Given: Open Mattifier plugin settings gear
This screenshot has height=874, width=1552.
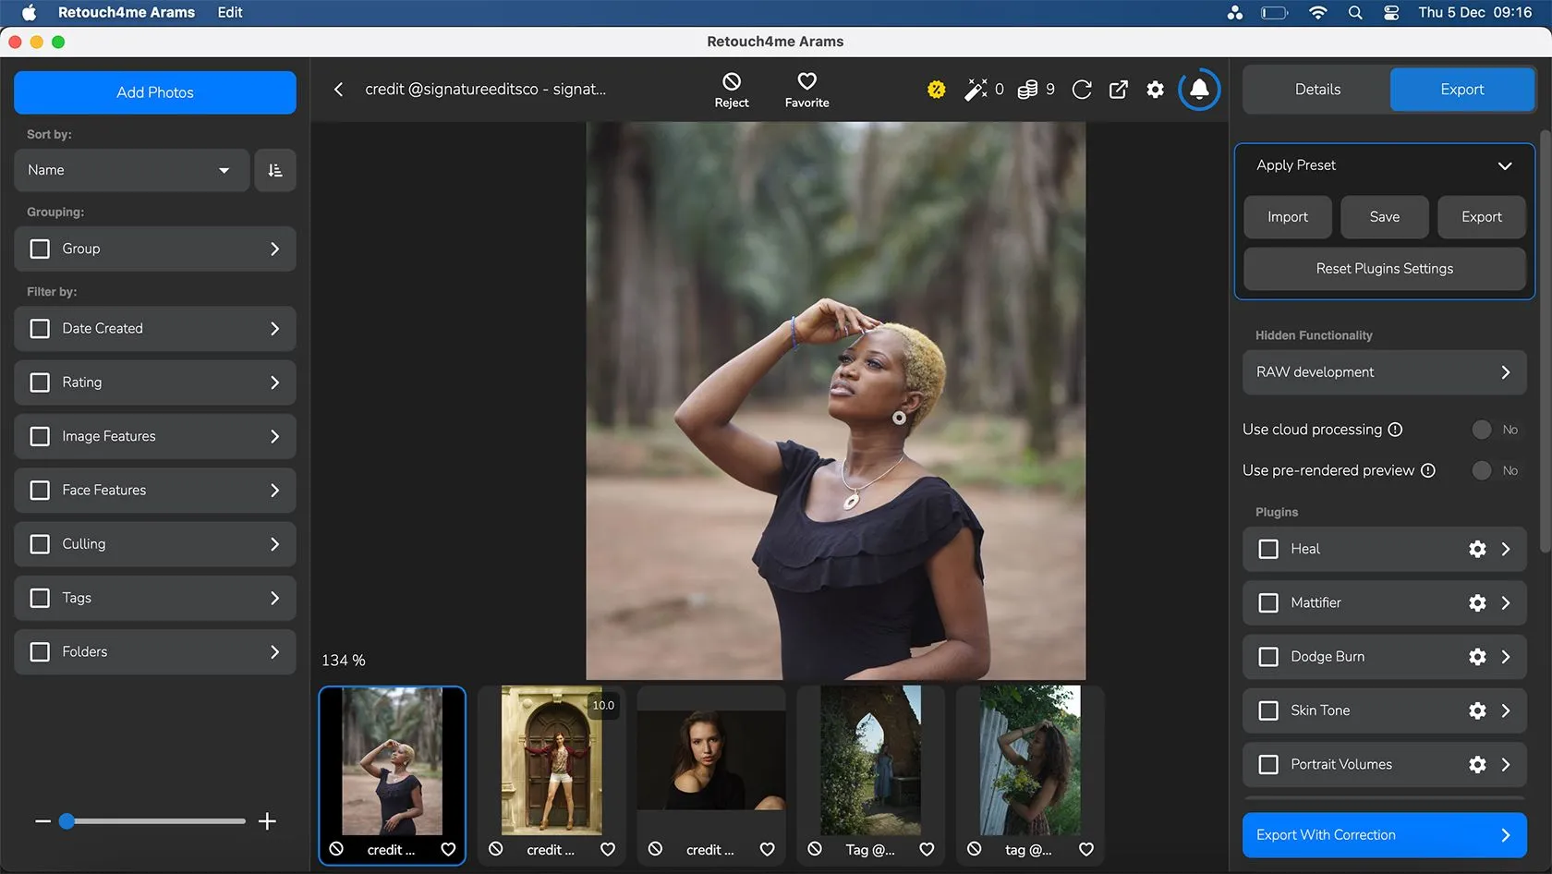Looking at the screenshot, I should [1477, 603].
